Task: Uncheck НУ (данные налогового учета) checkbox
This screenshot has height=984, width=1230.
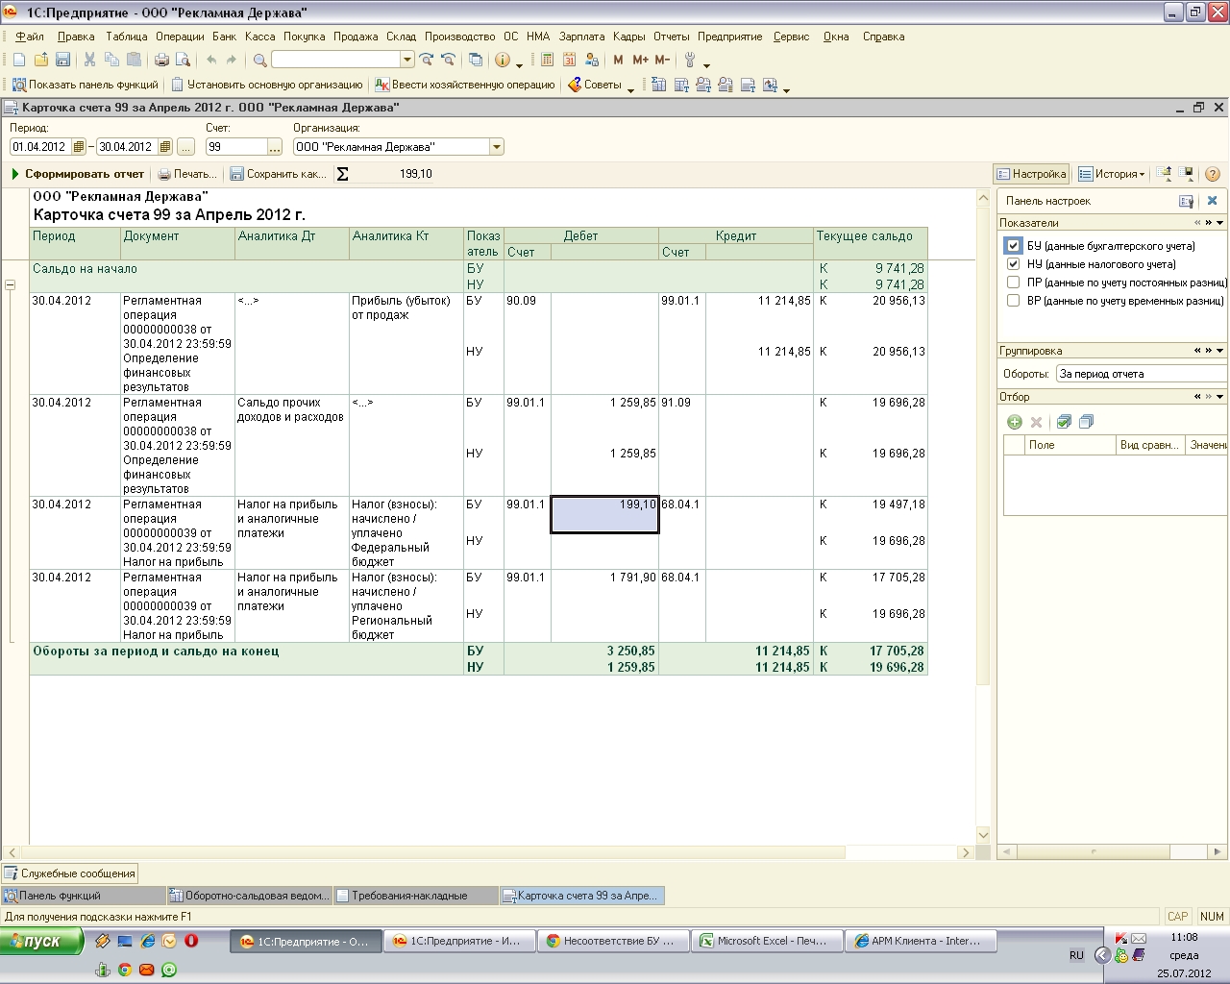Action: tap(1013, 264)
